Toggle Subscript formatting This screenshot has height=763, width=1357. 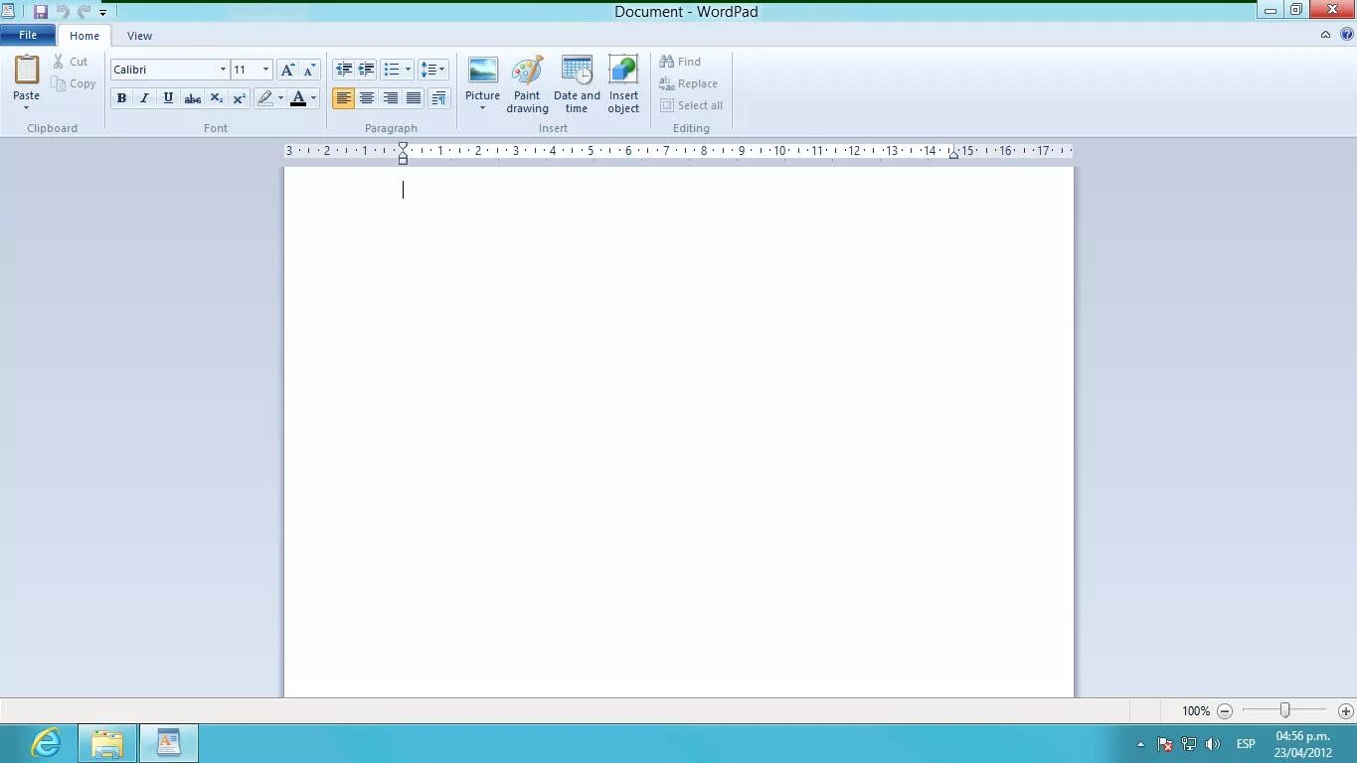(x=216, y=98)
